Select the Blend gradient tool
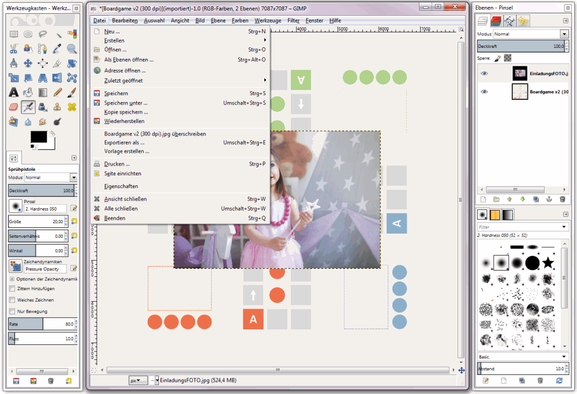The width and height of the screenshot is (577, 394). [43, 92]
